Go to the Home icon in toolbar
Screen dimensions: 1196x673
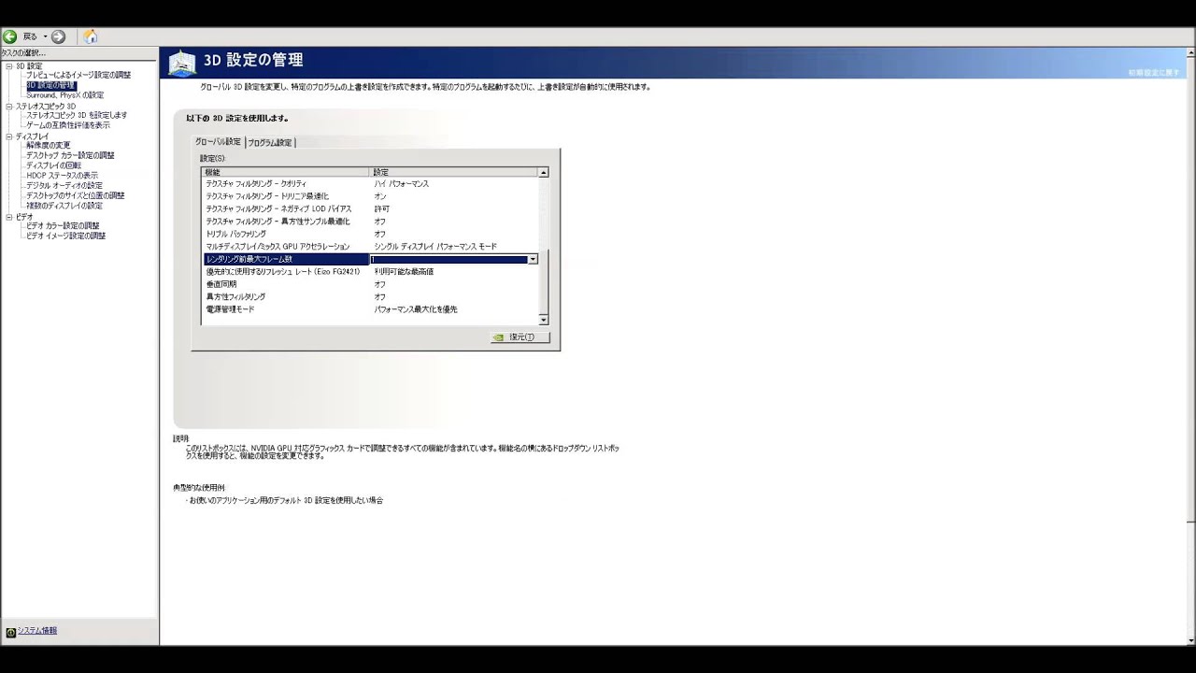pyautogui.click(x=90, y=36)
